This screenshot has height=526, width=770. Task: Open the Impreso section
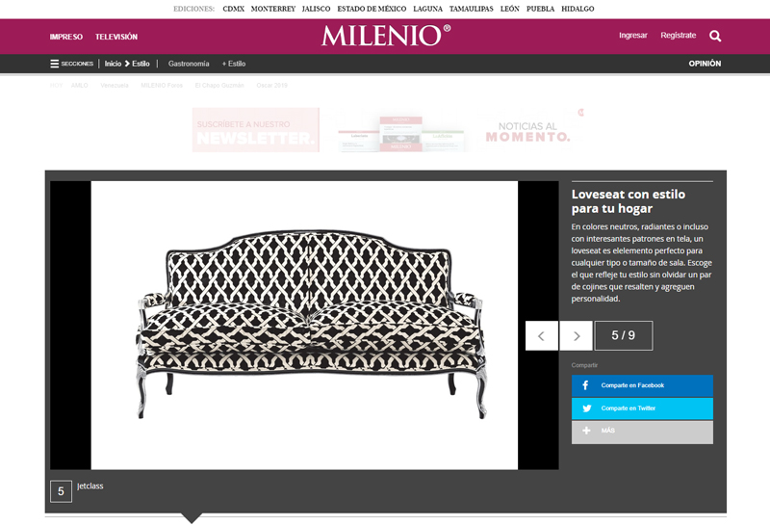[65, 37]
